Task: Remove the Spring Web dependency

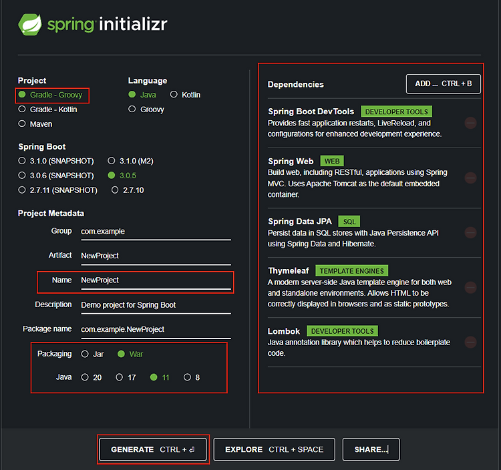Action: 470,178
